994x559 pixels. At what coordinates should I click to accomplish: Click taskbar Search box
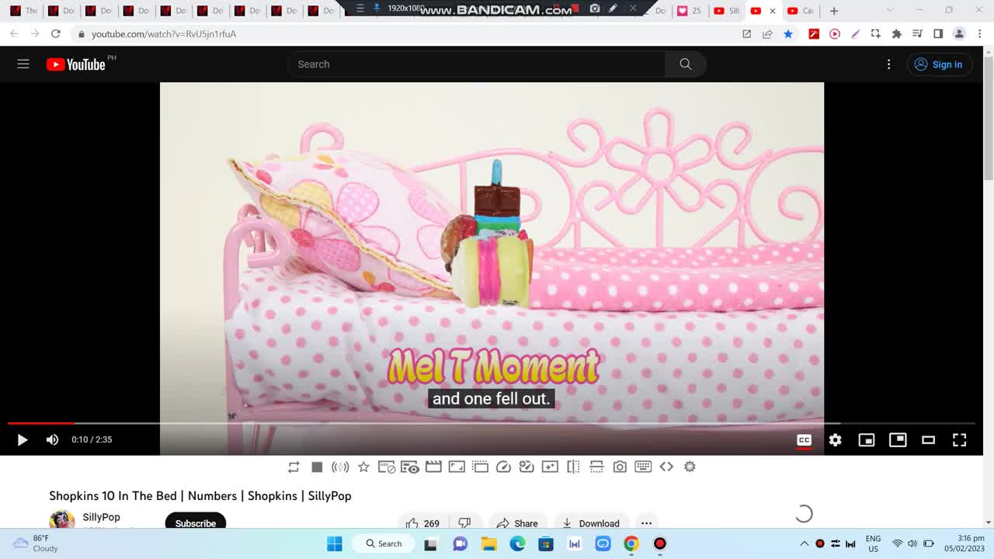click(x=384, y=543)
